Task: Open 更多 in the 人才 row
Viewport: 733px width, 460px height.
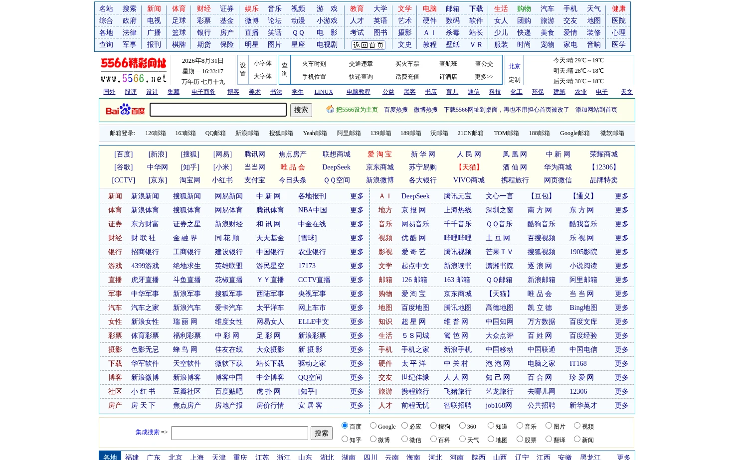Action: 621,406
